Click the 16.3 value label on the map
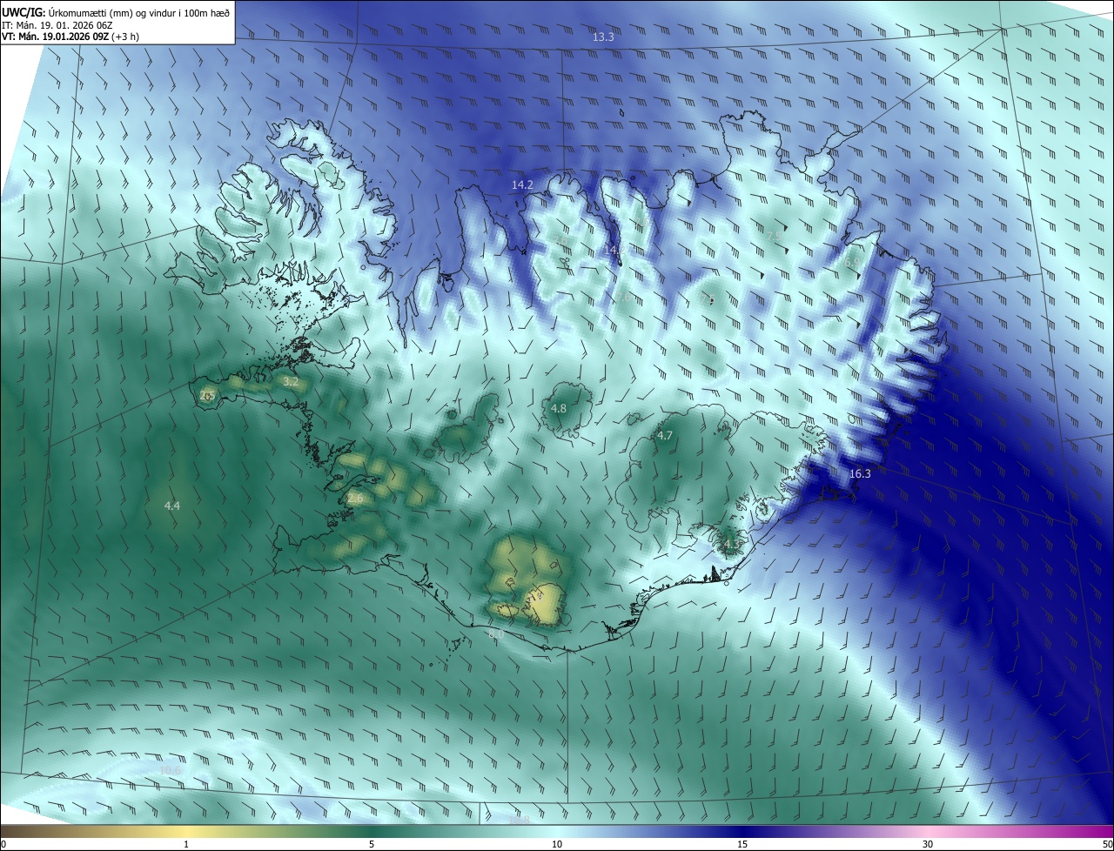This screenshot has height=851, width=1114. point(860,473)
